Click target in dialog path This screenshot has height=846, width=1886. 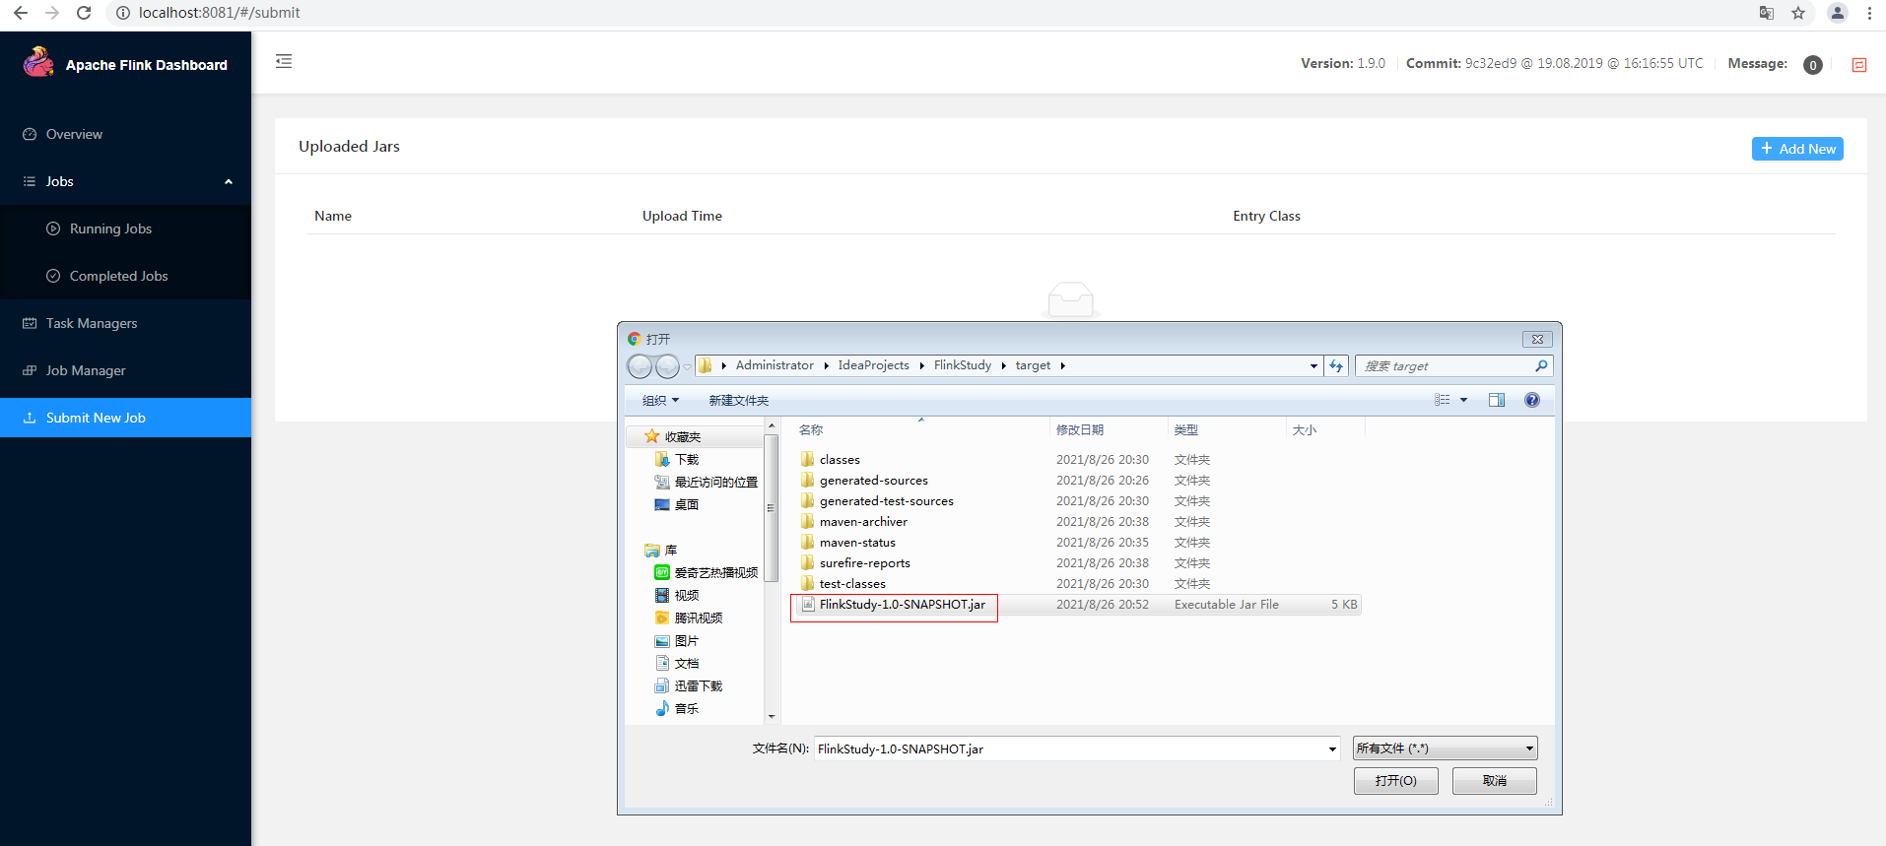(x=1033, y=365)
